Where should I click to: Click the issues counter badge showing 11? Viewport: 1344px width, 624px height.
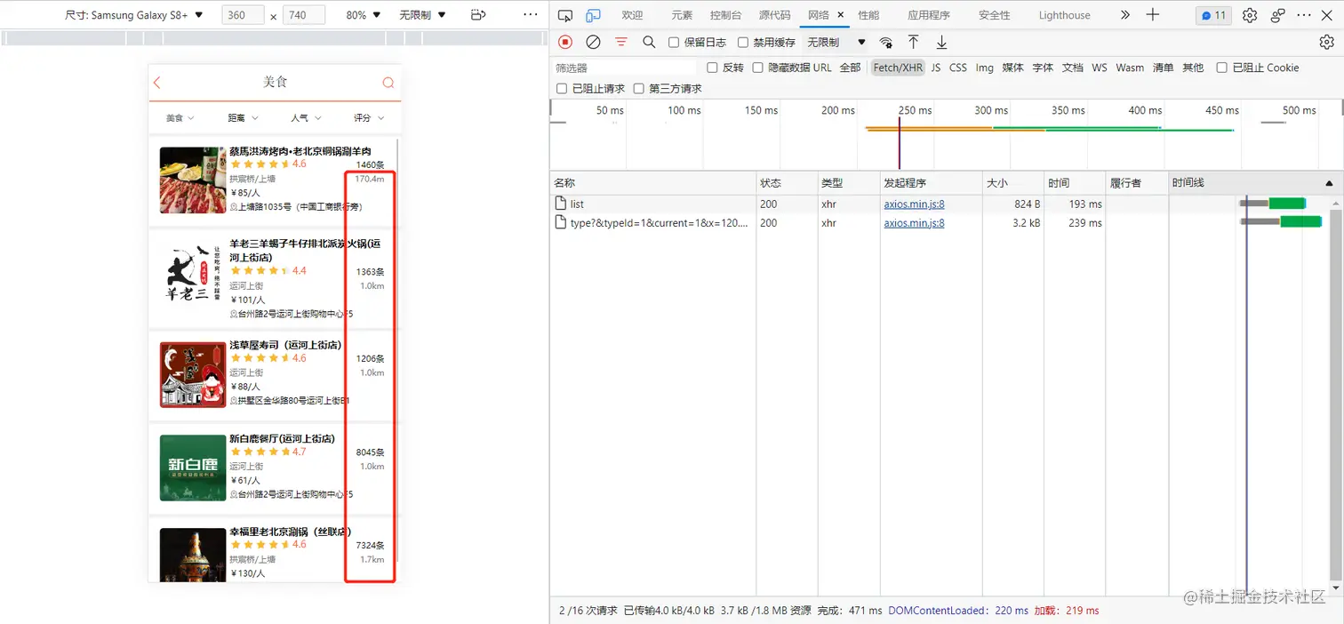[1213, 15]
